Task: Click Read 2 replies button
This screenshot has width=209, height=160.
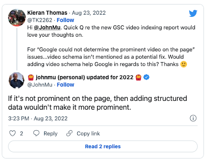Action: (x=103, y=147)
